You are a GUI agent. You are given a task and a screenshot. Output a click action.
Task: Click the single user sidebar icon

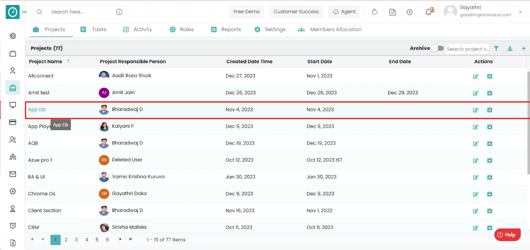point(13,71)
